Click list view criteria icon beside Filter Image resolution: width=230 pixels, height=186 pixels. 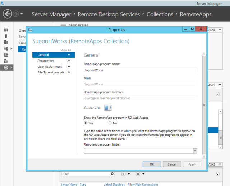coord(123,174)
